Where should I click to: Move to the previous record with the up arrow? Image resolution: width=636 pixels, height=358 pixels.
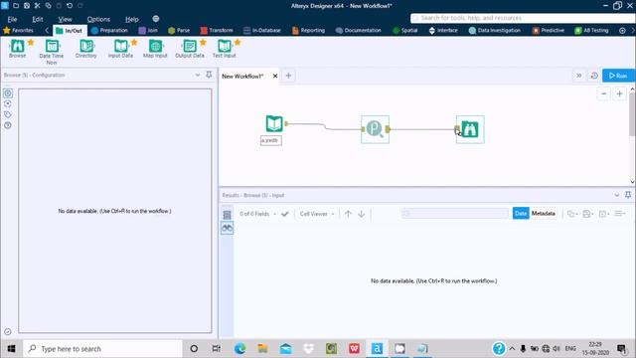pos(348,214)
